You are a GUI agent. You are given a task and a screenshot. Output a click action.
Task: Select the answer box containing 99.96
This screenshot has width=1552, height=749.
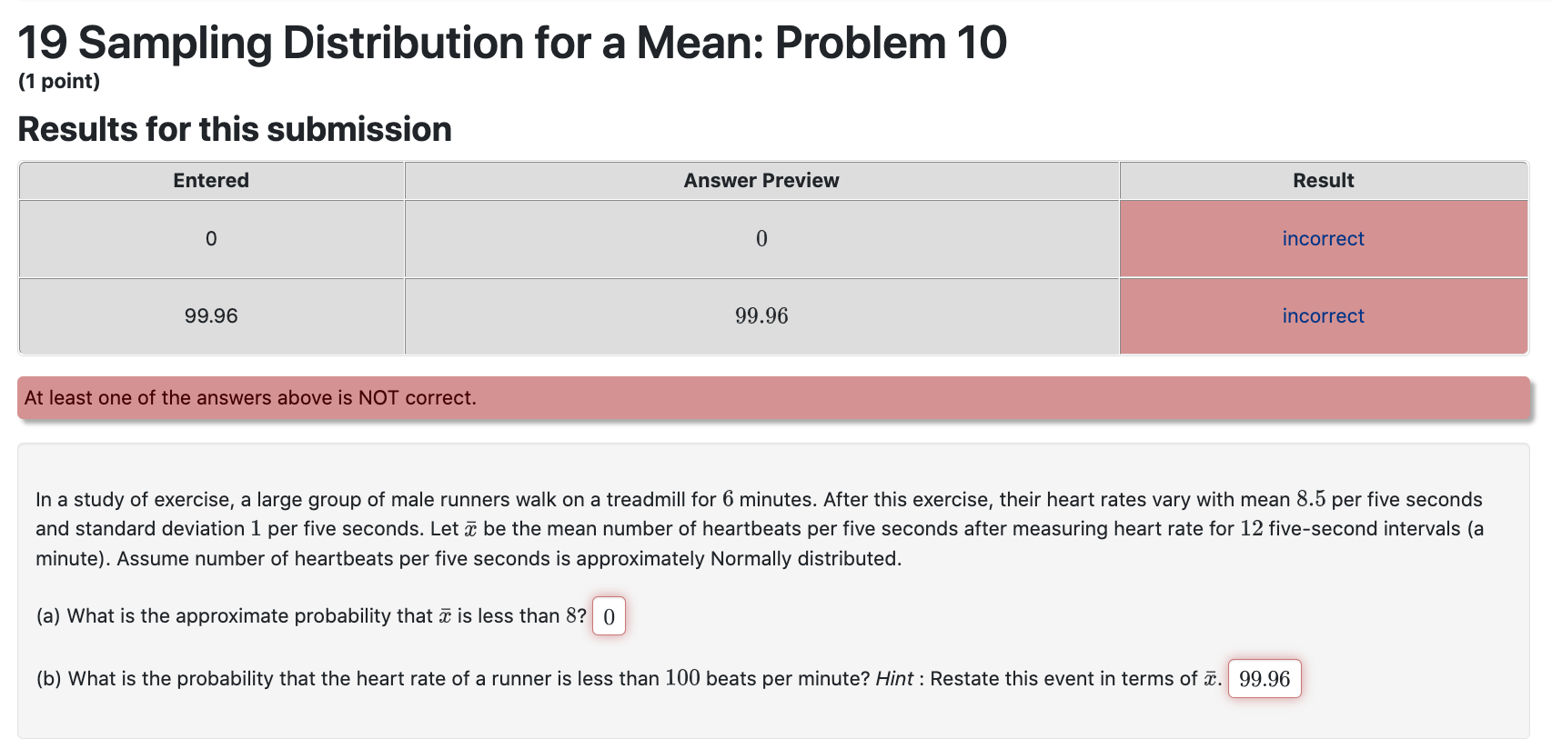[1265, 679]
